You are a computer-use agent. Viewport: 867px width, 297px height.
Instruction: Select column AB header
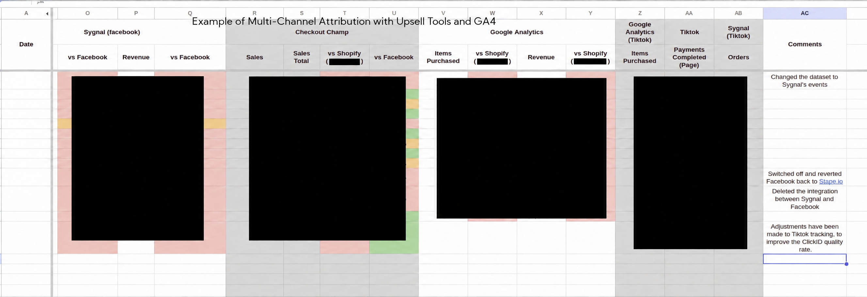(x=738, y=13)
